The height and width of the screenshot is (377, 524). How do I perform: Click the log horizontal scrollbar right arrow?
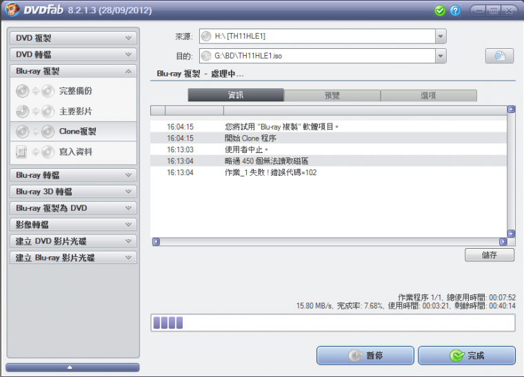(x=503, y=242)
